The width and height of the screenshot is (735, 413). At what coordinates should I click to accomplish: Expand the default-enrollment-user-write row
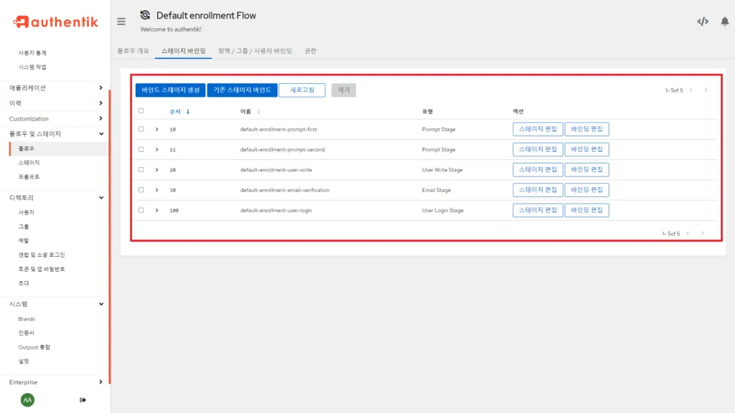coord(156,170)
